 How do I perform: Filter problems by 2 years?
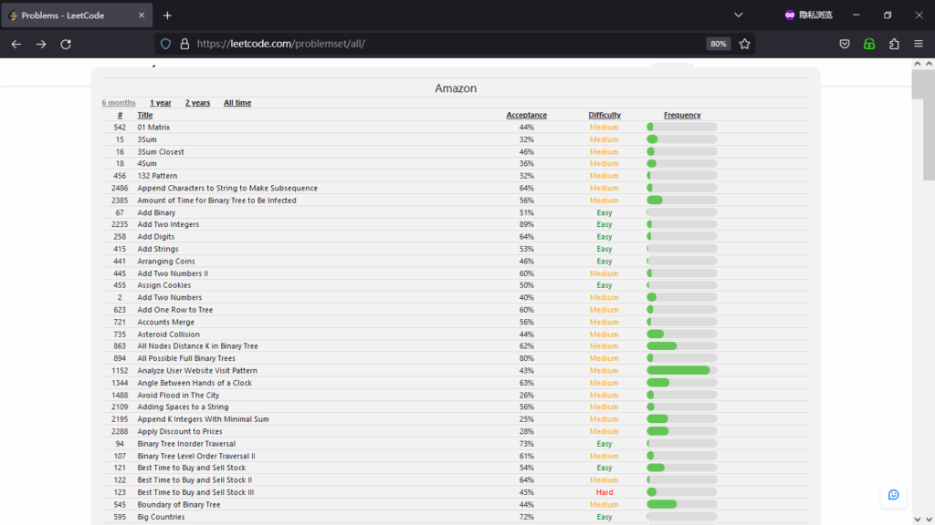click(x=197, y=103)
